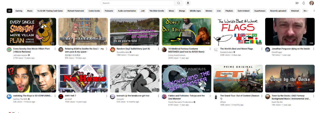Image resolution: width=317 pixels, height=113 pixels.
Task: Select the Superheroes chip
Action: 260,11
